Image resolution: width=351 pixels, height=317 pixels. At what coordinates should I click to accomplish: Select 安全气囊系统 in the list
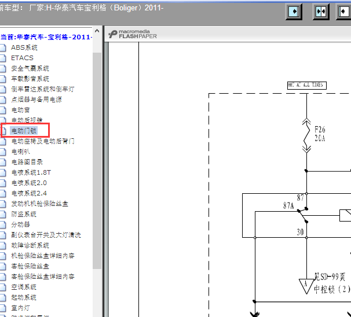point(30,68)
